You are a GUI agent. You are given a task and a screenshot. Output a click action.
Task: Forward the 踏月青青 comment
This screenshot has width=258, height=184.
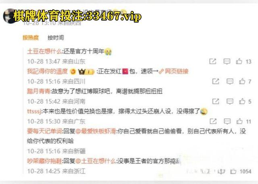tap(216, 101)
